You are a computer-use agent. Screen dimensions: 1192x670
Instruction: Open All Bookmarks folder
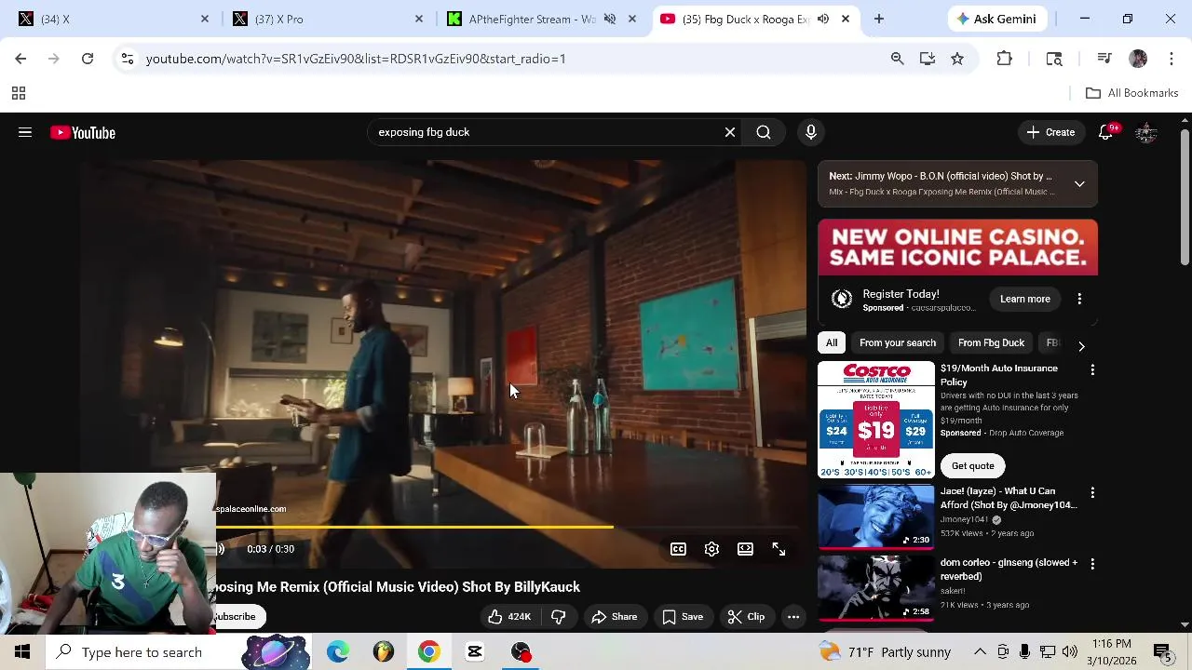click(1131, 93)
